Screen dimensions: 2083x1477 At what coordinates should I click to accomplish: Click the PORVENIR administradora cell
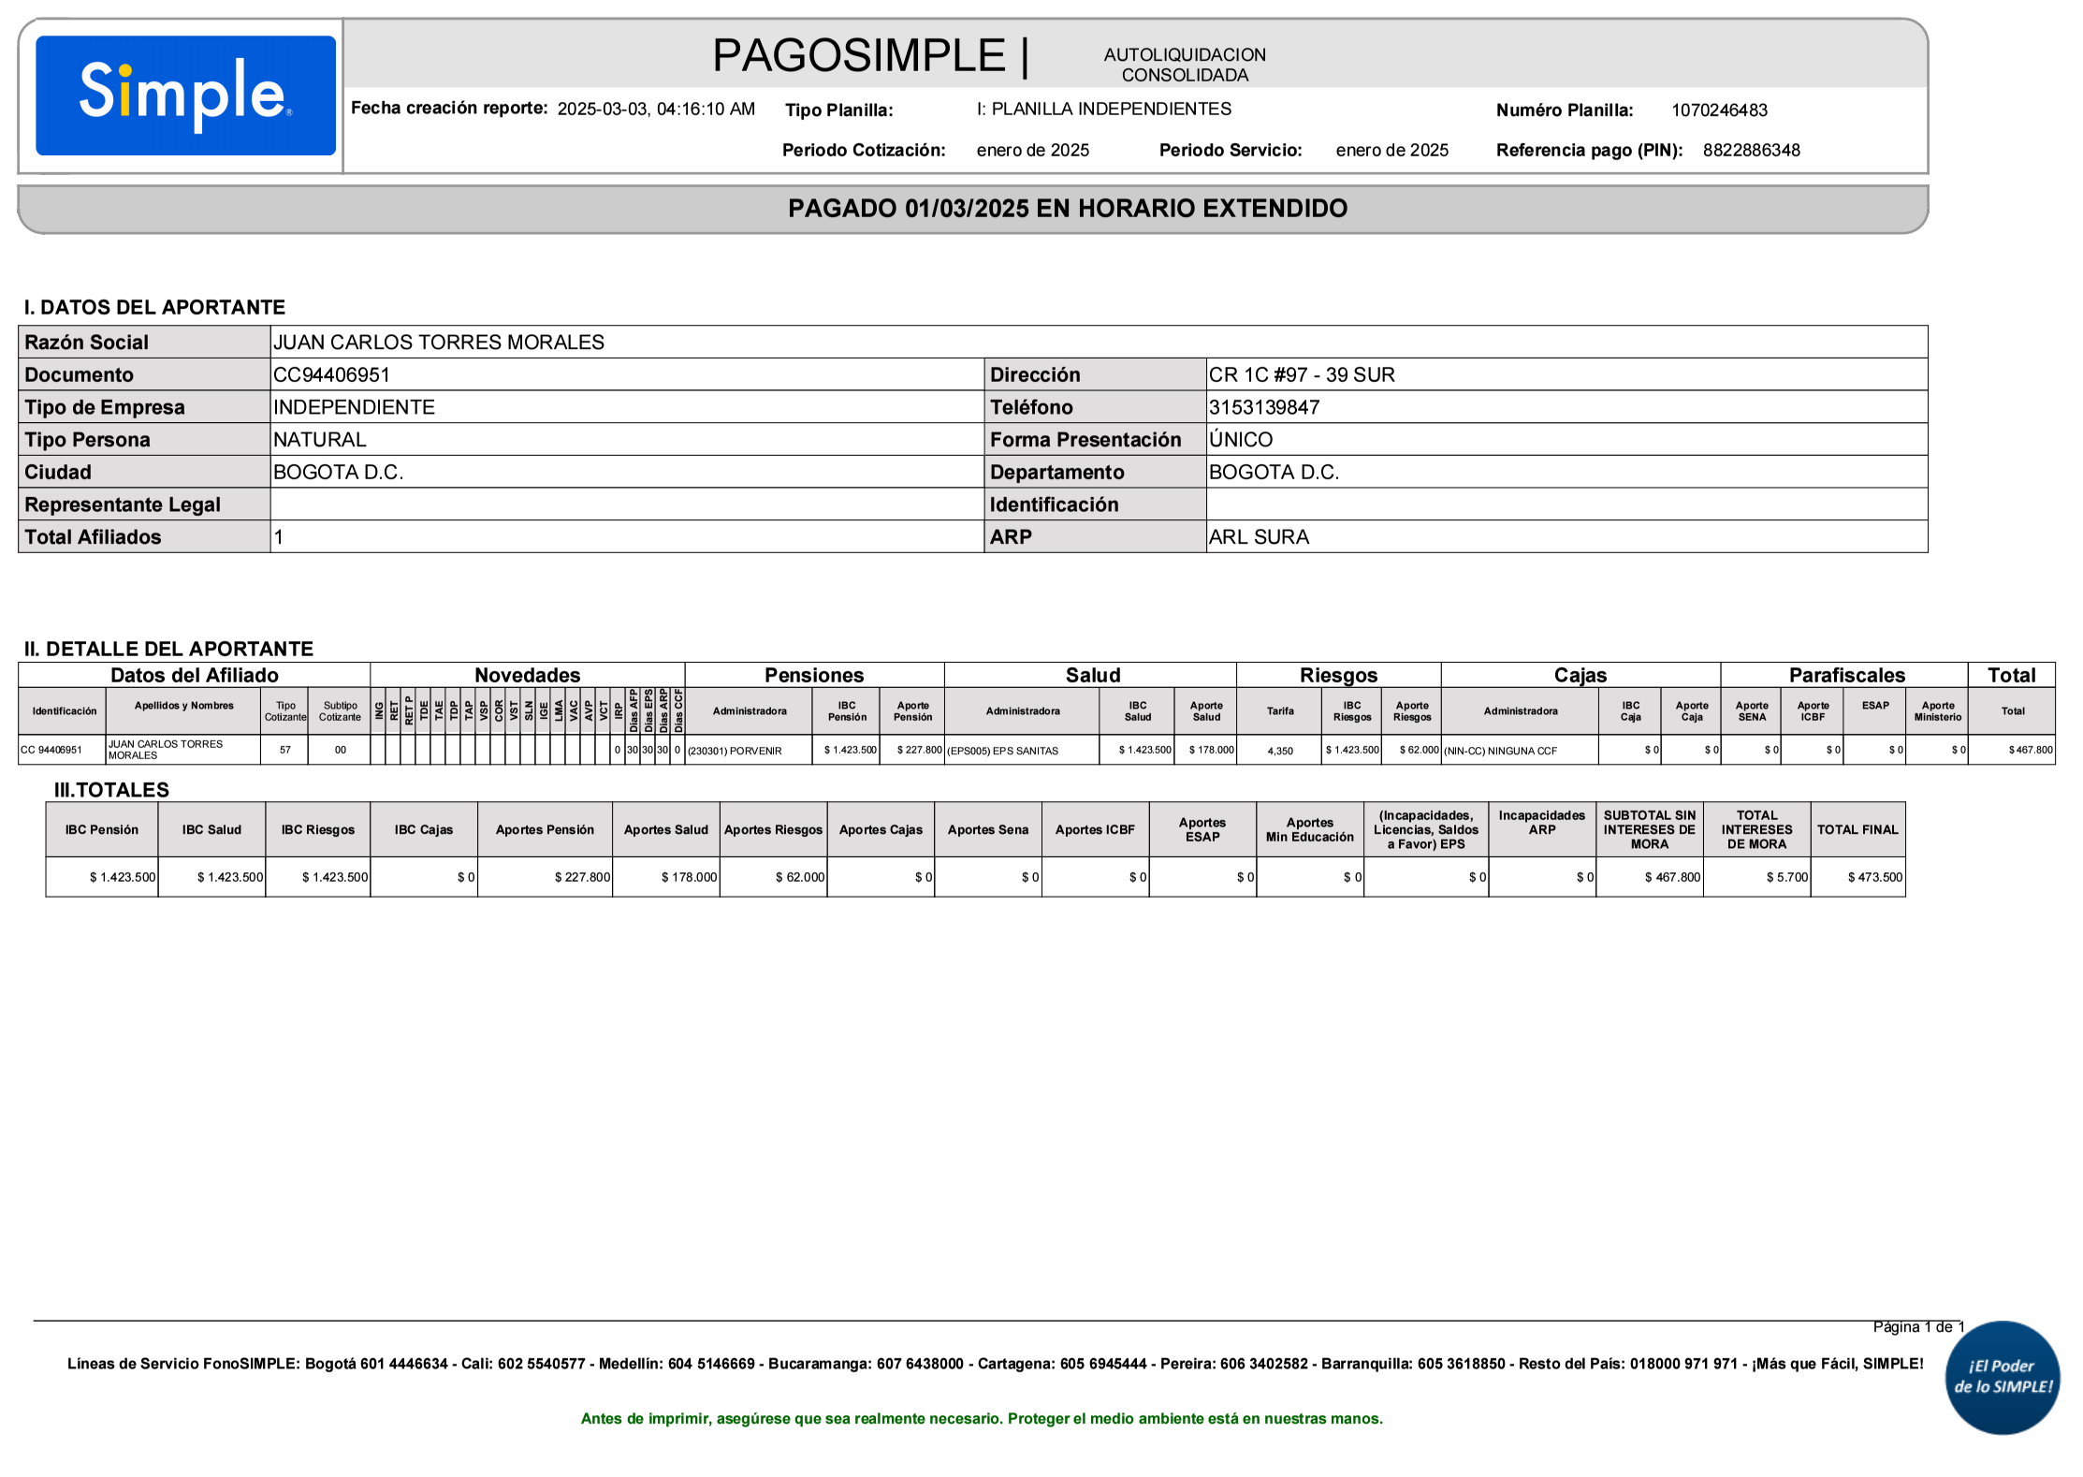[x=736, y=751]
